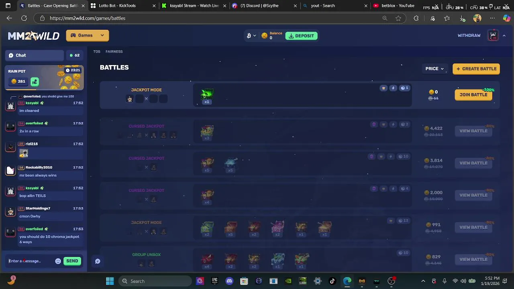The width and height of the screenshot is (514, 289).
Task: View the 991 jackpot mode battle
Action: click(x=473, y=227)
